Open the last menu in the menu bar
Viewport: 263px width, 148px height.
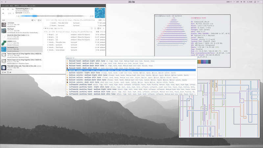pyautogui.click(x=32, y=6)
